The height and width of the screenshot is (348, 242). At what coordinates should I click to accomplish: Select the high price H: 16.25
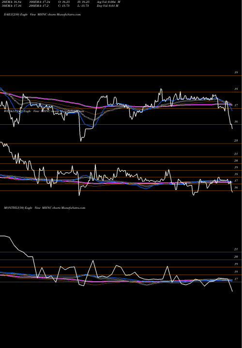pos(83,2)
